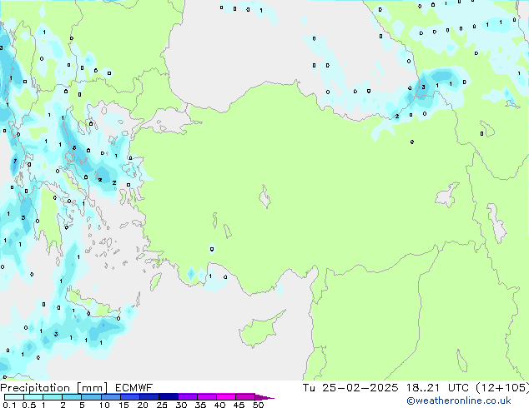Image resolution: width=529 pixels, height=408 pixels.
Task: Click the 'ECMWF' model label
Action: coord(134,388)
